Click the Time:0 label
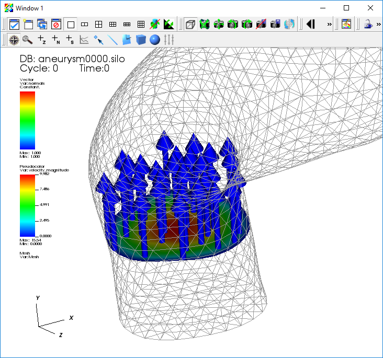The image size is (383, 358). tap(94, 68)
